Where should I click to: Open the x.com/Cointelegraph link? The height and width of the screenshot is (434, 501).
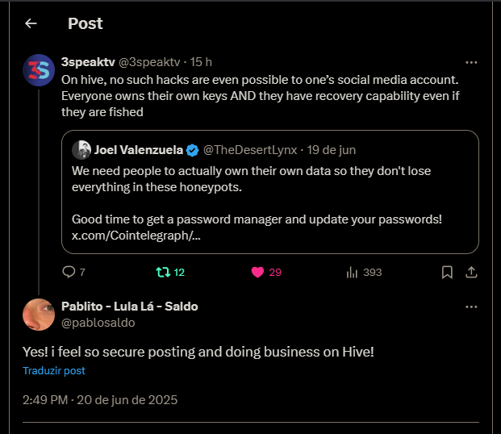click(x=136, y=236)
